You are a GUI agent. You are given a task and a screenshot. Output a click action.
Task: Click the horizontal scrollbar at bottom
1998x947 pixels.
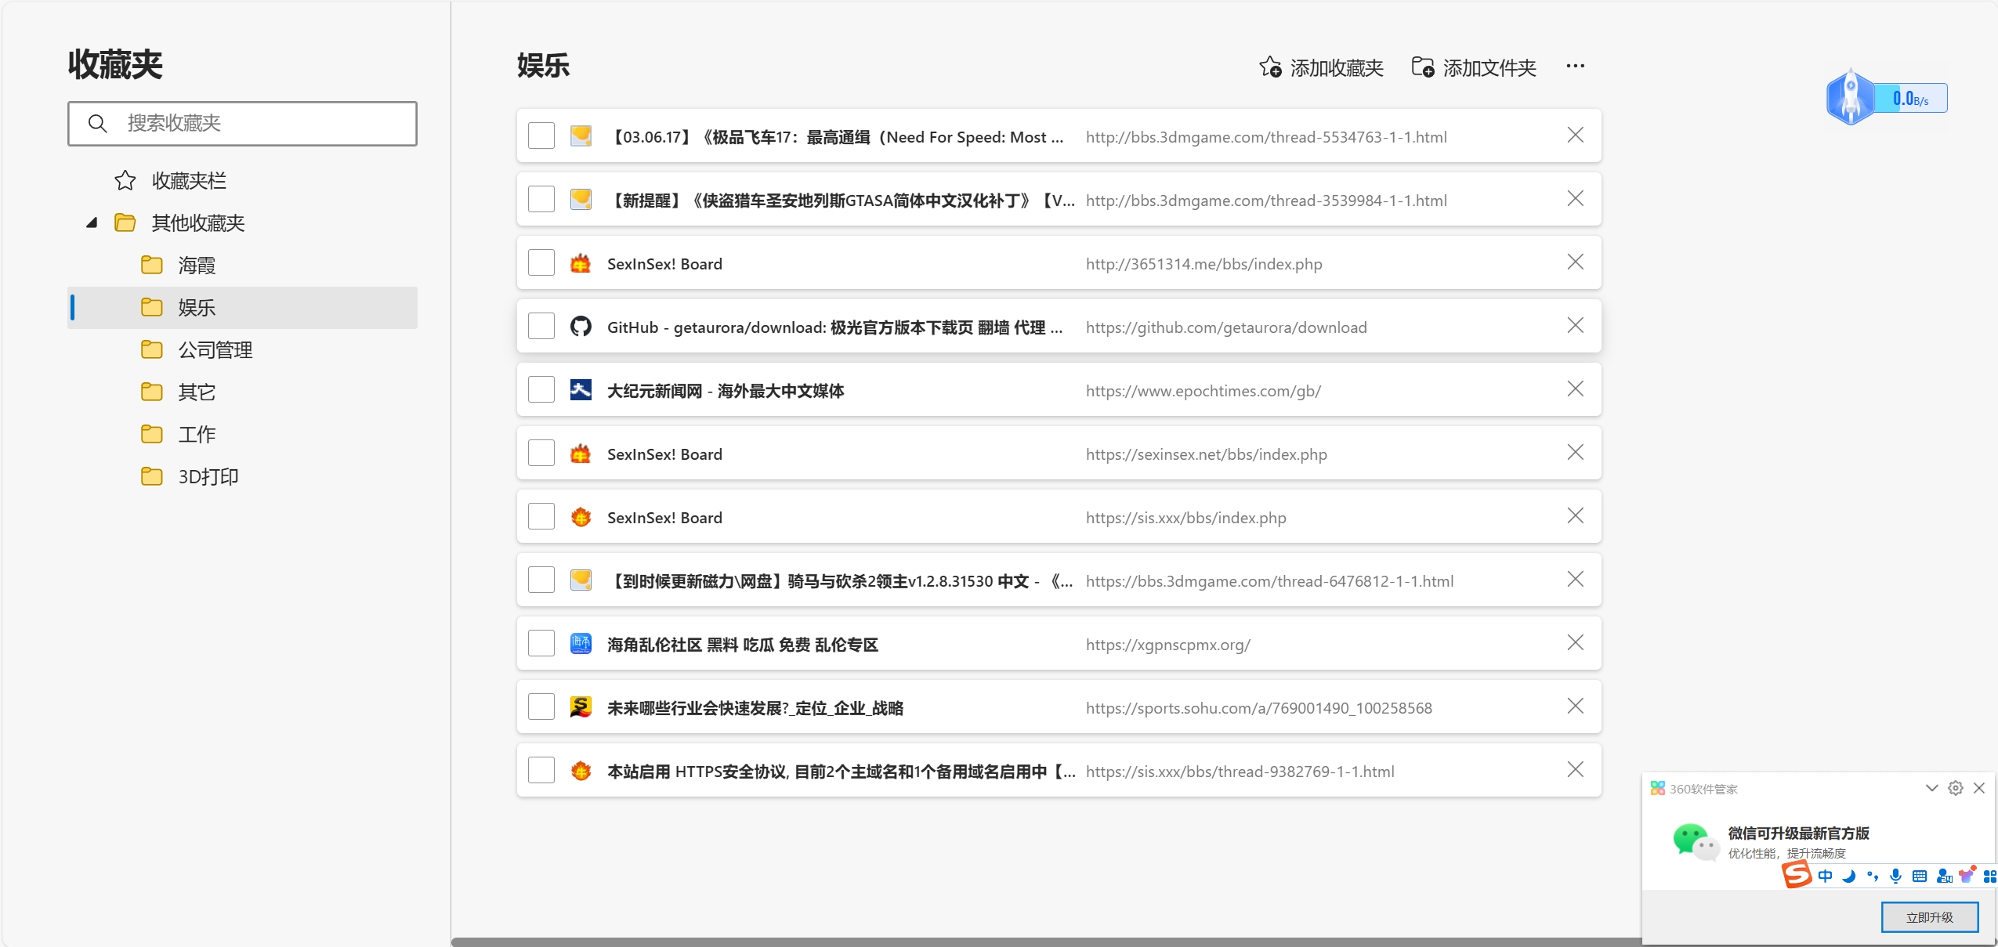pos(1046,942)
